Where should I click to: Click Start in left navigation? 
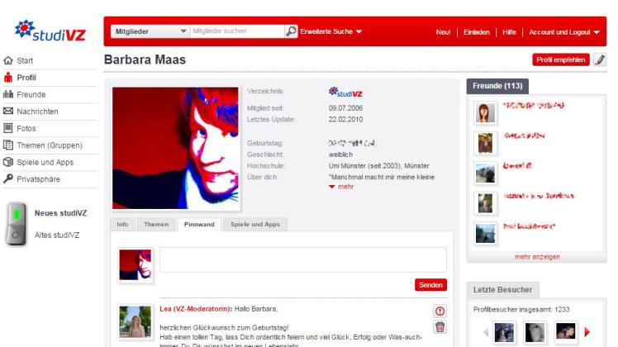tap(25, 61)
